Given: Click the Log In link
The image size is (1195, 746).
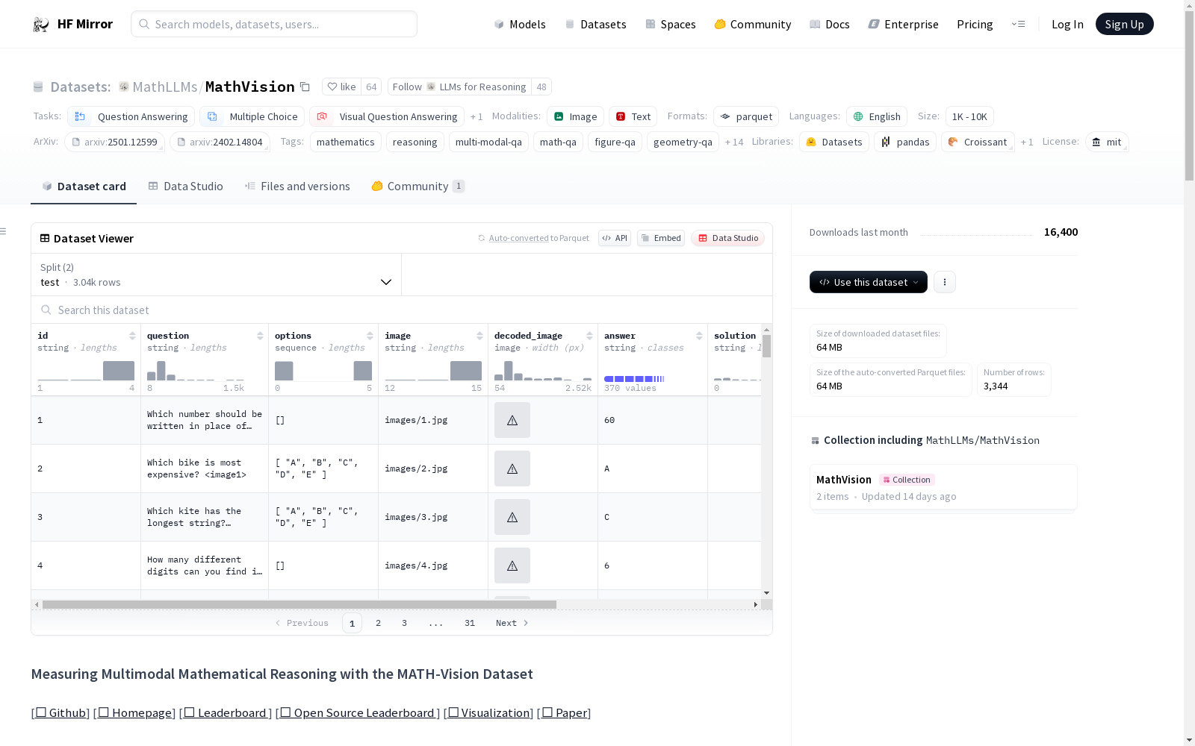Looking at the screenshot, I should [1067, 24].
